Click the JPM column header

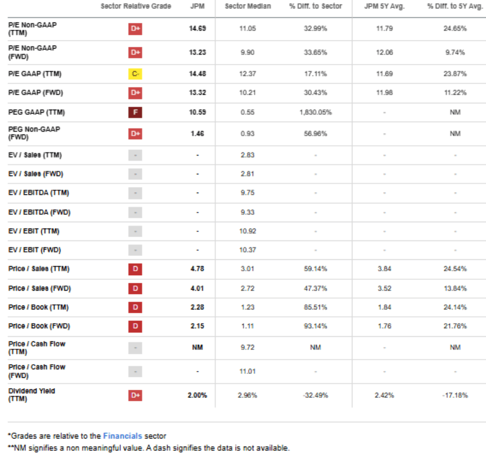[x=197, y=6]
